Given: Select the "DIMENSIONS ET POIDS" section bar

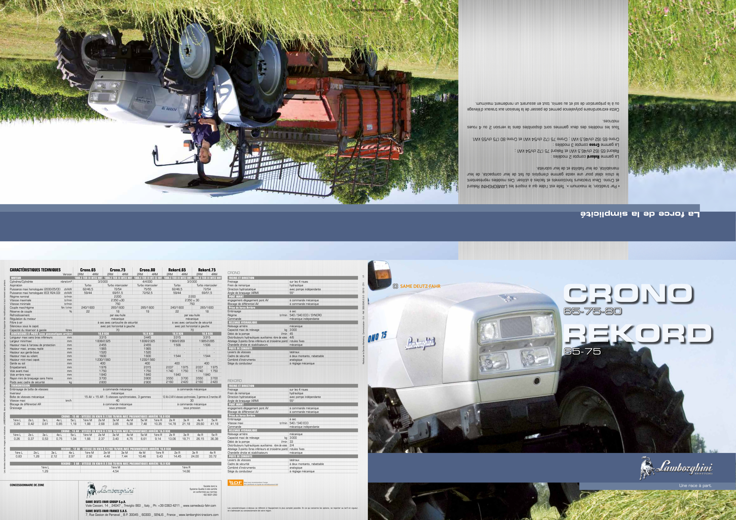Looking at the screenshot, I should pyautogui.click(x=115, y=334).
